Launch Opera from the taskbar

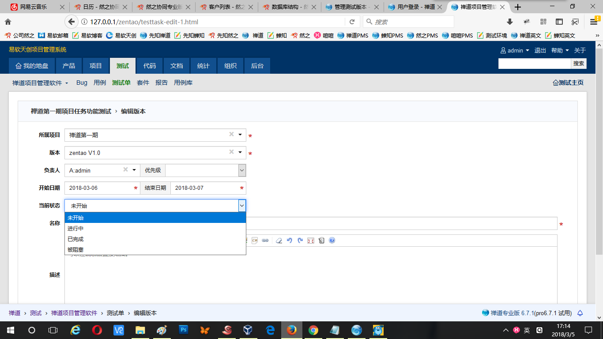click(97, 330)
